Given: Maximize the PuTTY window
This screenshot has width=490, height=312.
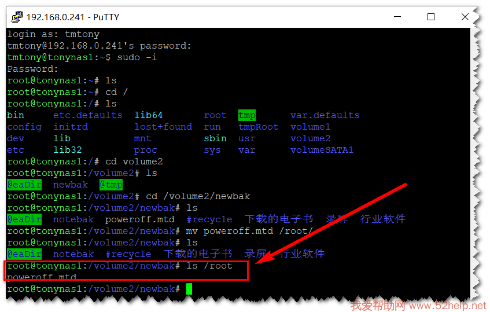Looking at the screenshot, I should point(431,17).
